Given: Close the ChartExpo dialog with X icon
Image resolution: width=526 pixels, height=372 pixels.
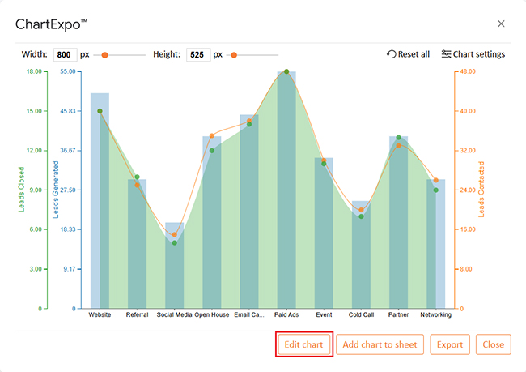Looking at the screenshot, I should click(x=501, y=24).
